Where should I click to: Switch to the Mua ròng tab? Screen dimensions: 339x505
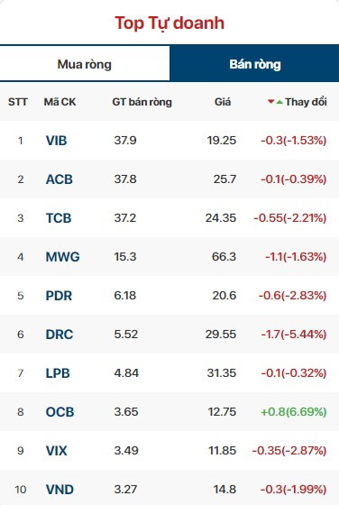(85, 64)
